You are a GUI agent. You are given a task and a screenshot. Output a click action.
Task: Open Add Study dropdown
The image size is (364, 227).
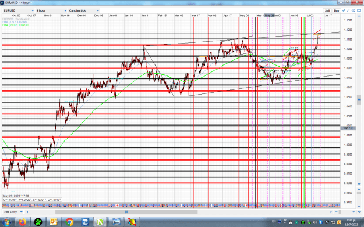coord(13,212)
